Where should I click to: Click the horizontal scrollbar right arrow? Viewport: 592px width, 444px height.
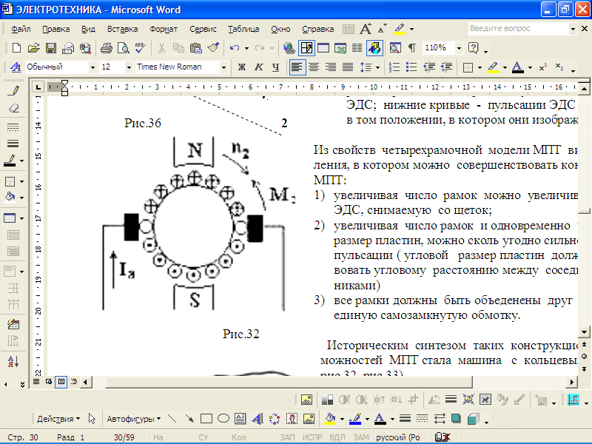(571, 382)
